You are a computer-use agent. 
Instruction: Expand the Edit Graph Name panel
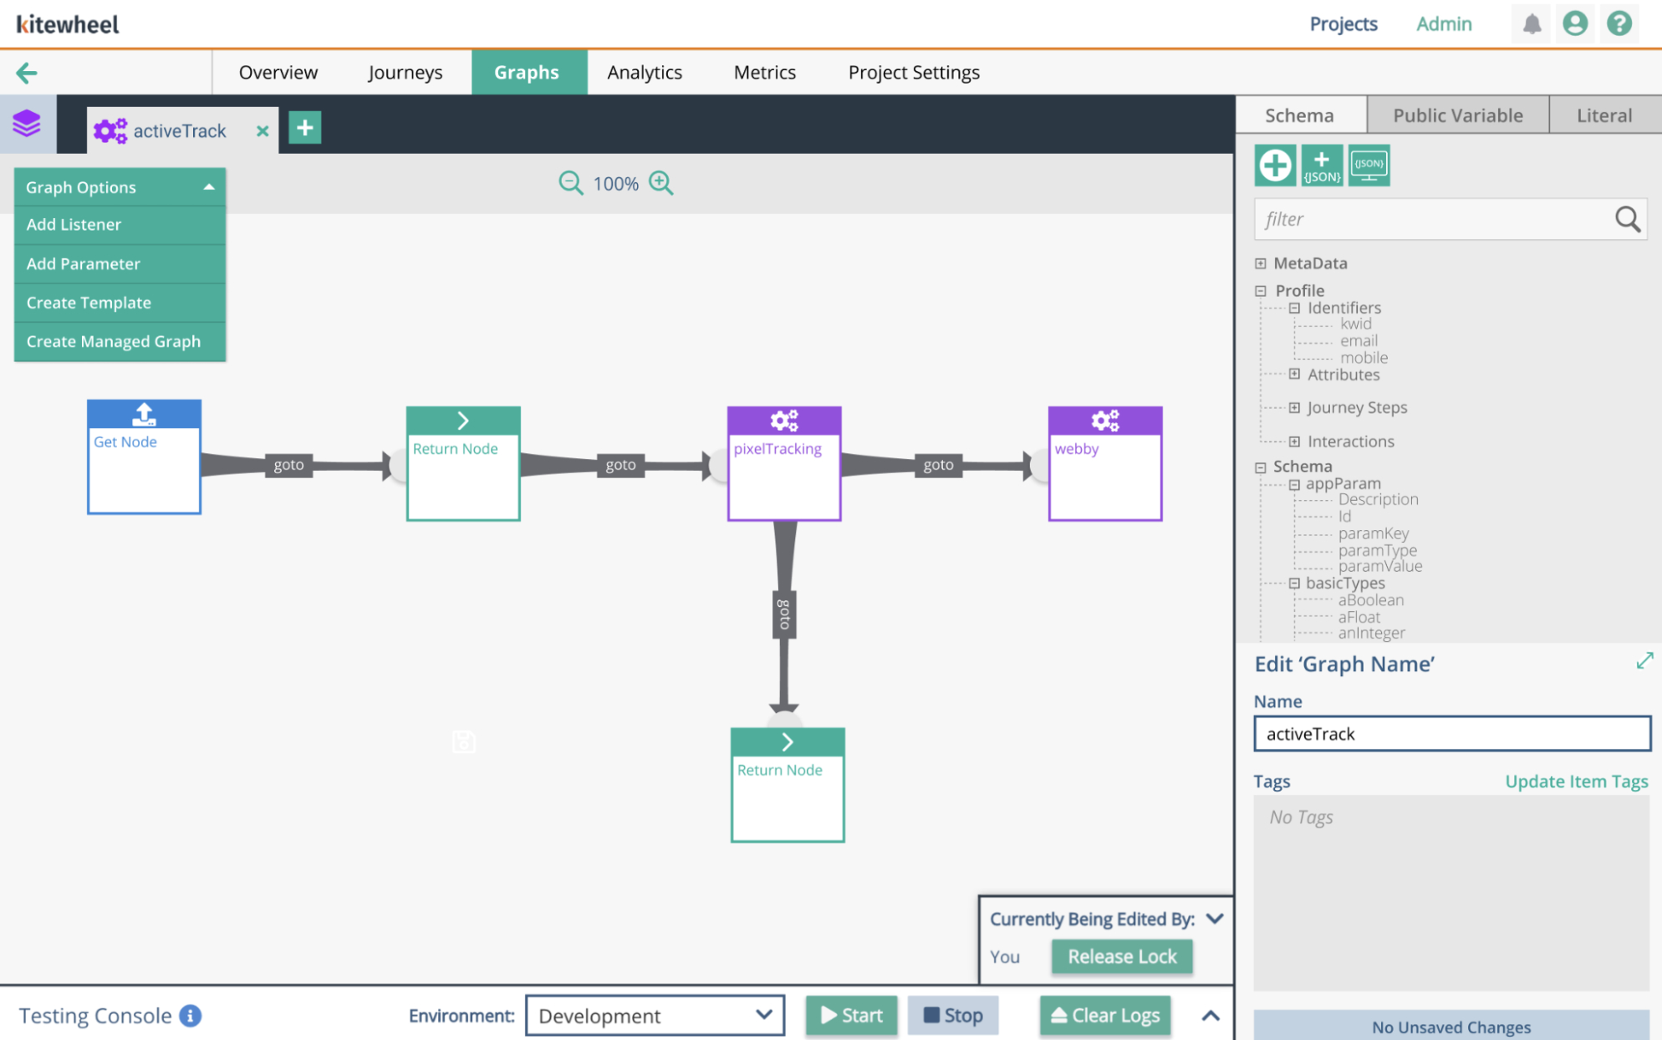1644,661
